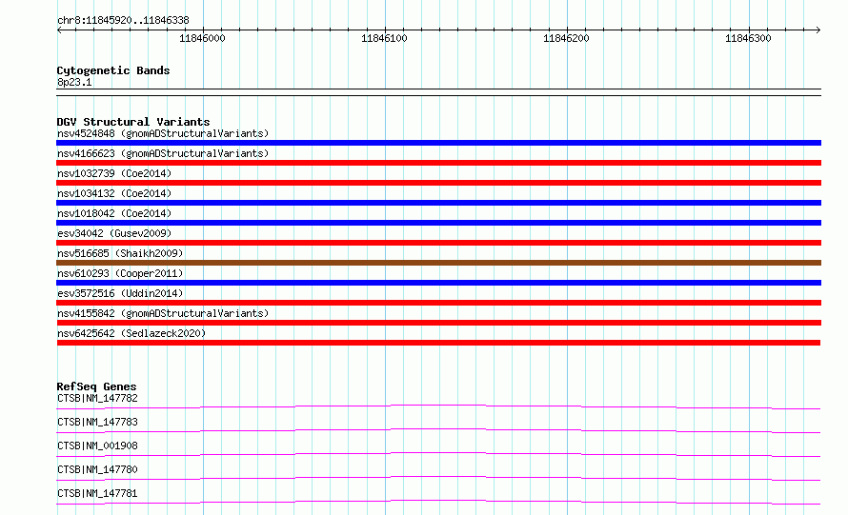Click the left arrow end of ruler
The image size is (848, 515).
pos(59,30)
